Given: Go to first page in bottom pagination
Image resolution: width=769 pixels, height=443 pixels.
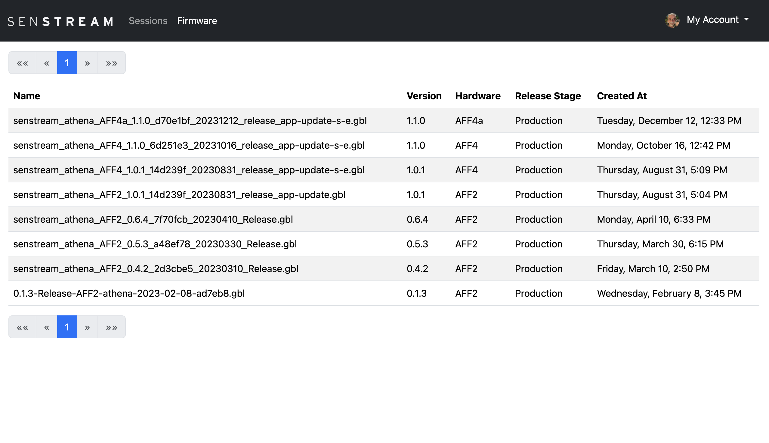Looking at the screenshot, I should [x=23, y=327].
